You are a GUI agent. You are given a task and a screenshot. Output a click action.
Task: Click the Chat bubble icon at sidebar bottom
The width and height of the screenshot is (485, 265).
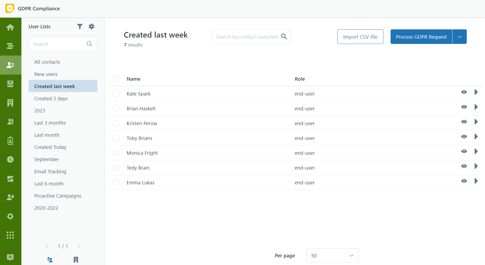click(x=11, y=257)
